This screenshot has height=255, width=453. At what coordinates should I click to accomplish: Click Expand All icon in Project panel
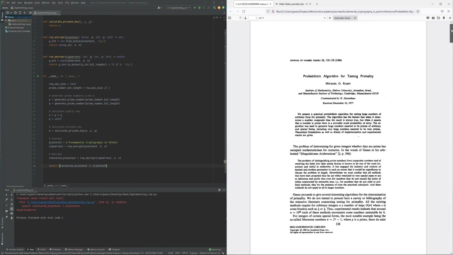(x=19, y=13)
